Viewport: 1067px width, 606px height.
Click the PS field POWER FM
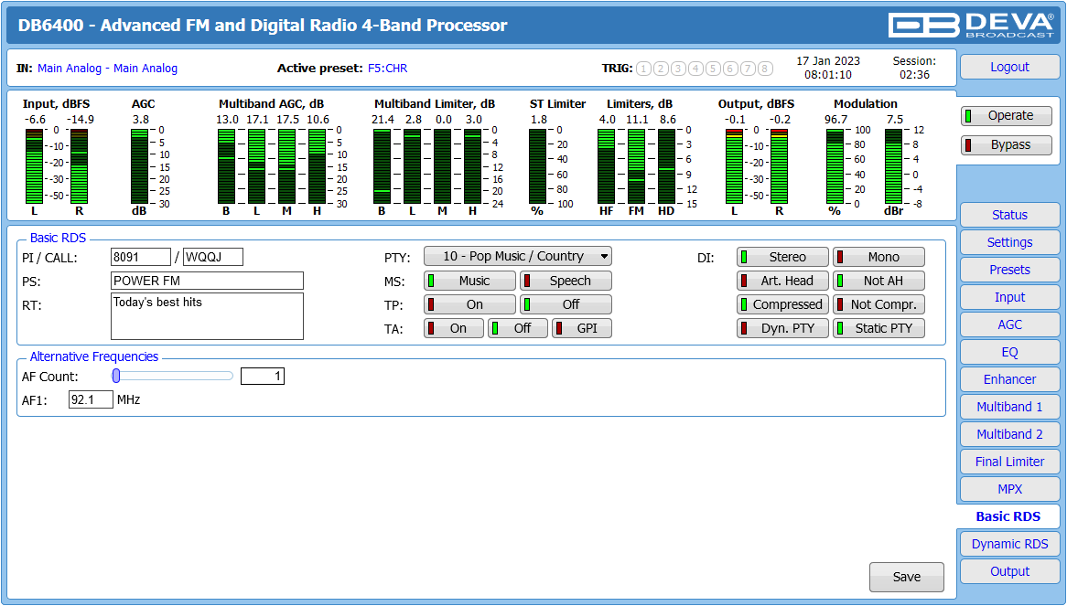pyautogui.click(x=207, y=281)
